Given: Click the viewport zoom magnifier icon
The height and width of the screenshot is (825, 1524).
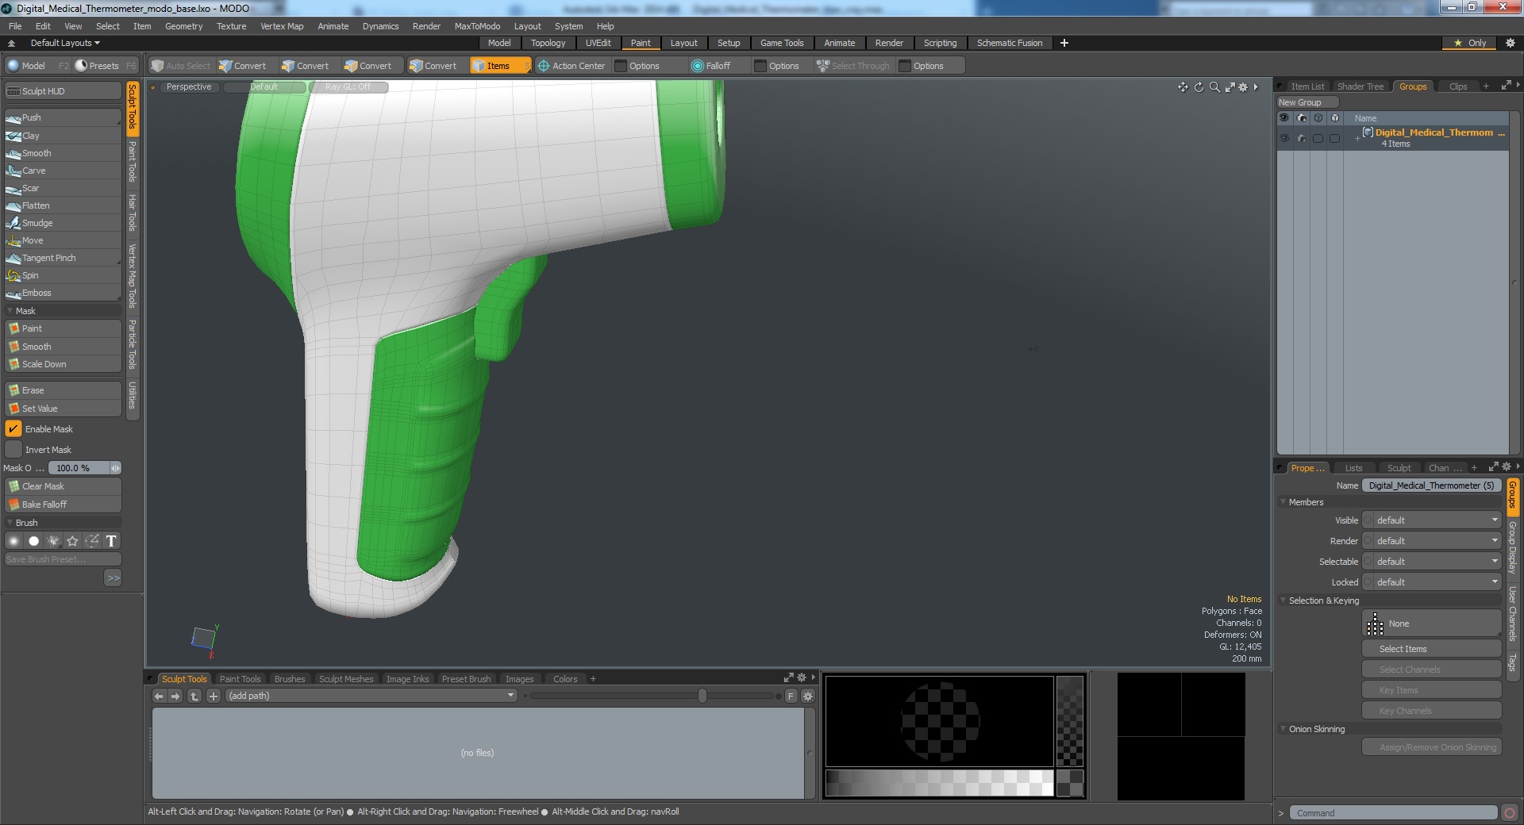Looking at the screenshot, I should click(1214, 87).
